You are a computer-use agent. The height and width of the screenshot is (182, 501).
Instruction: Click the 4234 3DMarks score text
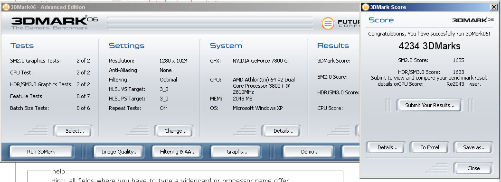click(x=429, y=46)
